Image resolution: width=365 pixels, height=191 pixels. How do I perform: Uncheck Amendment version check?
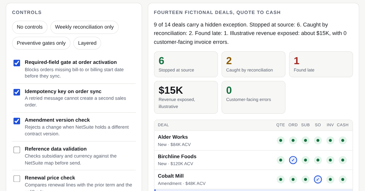coord(17,121)
